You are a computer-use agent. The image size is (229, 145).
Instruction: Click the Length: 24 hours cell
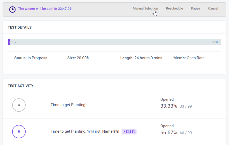point(140,58)
